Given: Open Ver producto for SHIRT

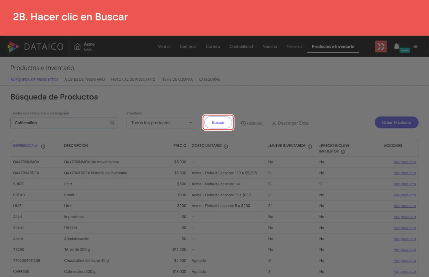Looking at the screenshot, I should coord(405,184).
